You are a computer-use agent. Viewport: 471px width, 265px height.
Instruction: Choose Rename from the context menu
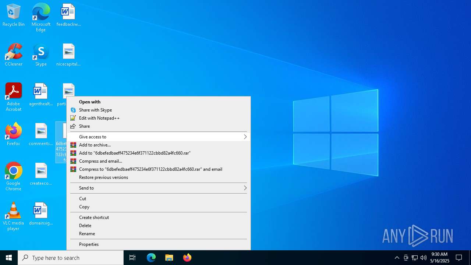(x=158, y=234)
